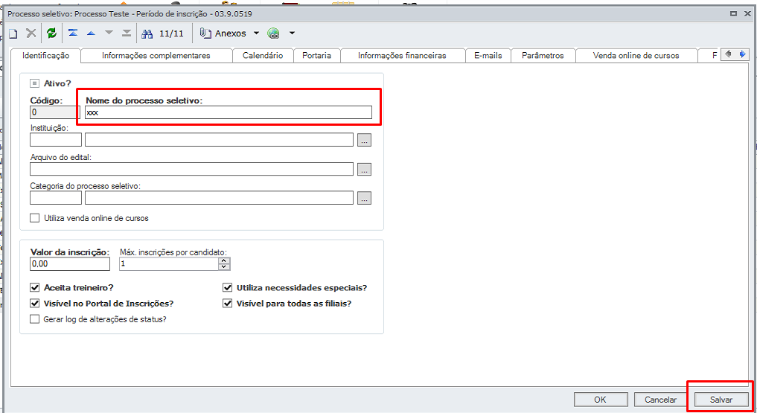Uncheck Visível no Portal de Inscrições?
Screen dimensions: 757x413
point(34,304)
